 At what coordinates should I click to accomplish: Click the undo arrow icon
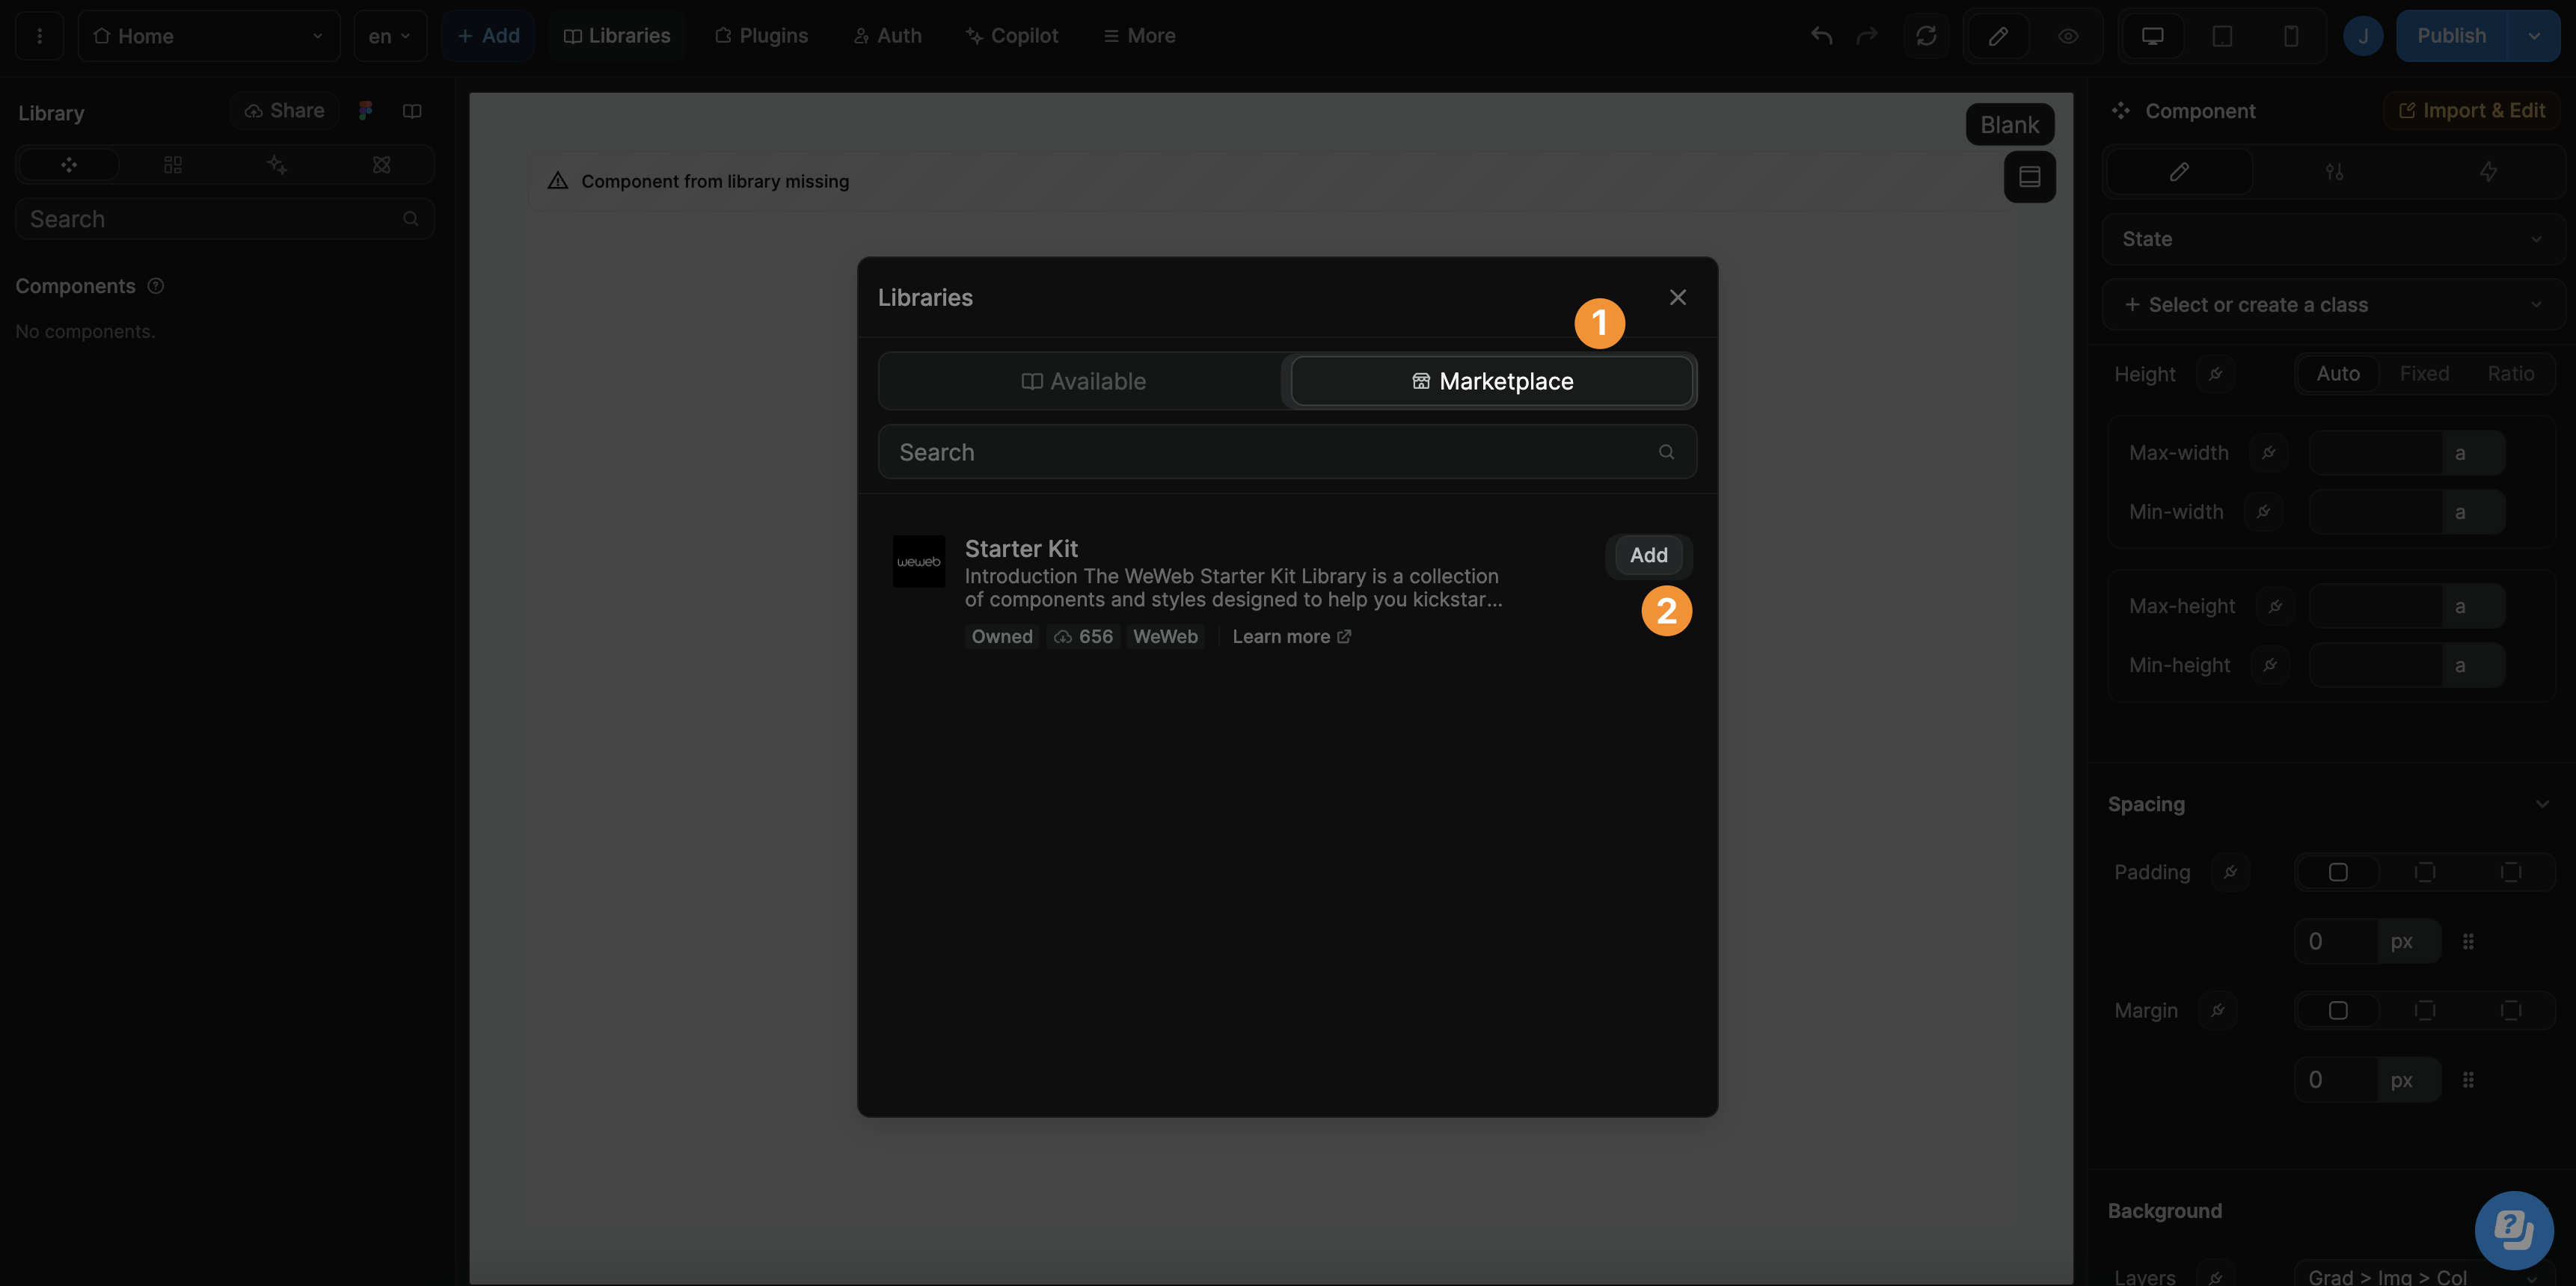(1820, 35)
